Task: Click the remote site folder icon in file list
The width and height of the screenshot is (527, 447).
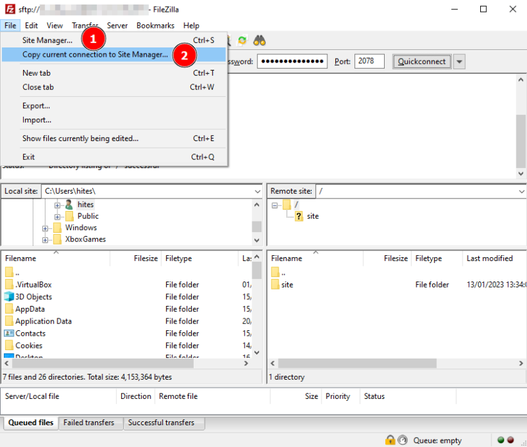Action: pos(275,285)
